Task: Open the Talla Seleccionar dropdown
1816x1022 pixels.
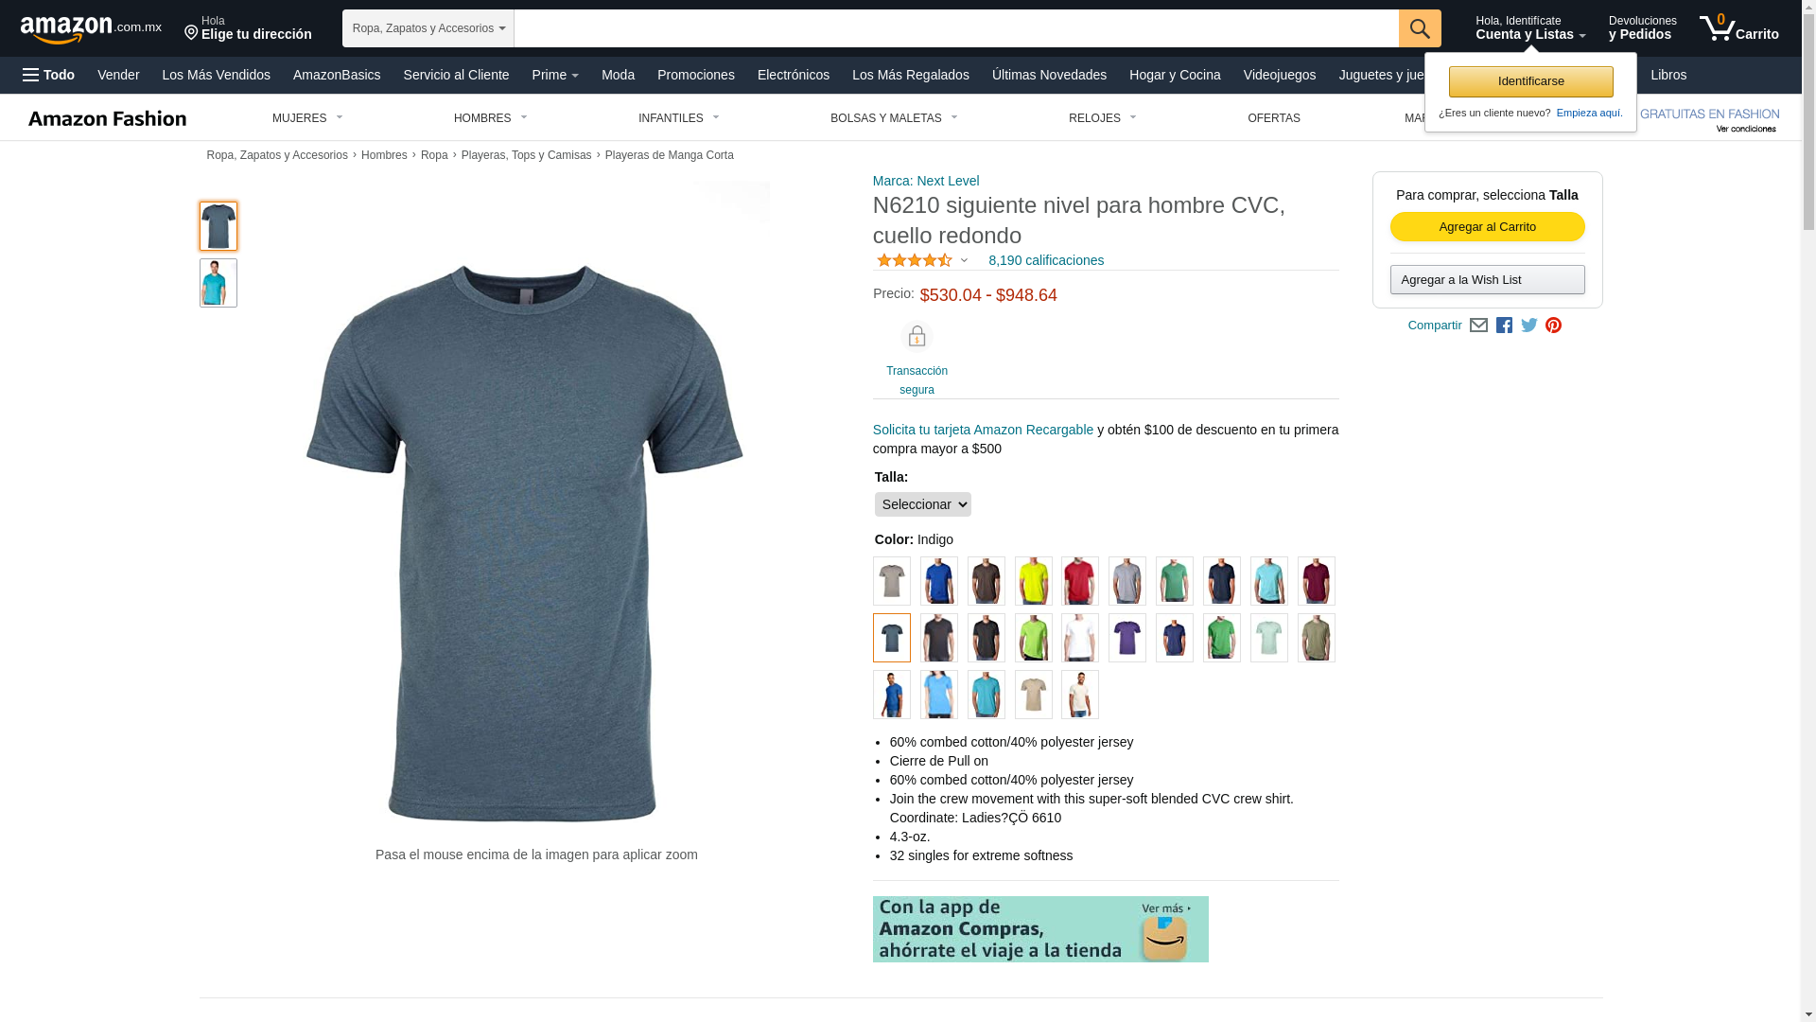Action: coord(922,504)
